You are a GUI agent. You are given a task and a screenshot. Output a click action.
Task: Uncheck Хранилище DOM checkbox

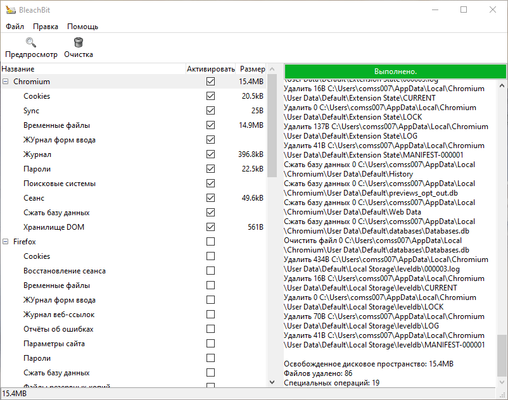pyautogui.click(x=210, y=227)
